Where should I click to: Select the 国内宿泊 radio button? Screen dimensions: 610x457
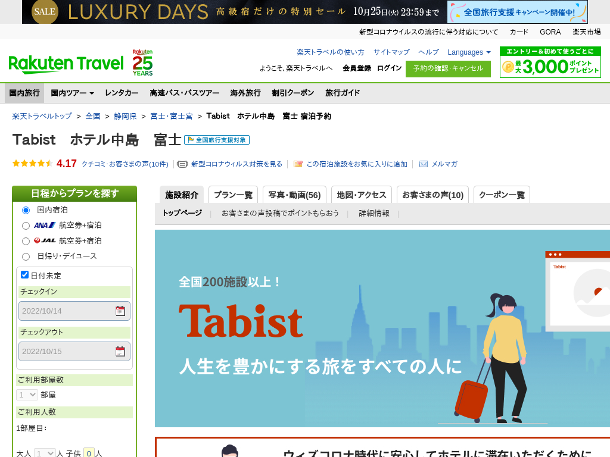click(x=26, y=210)
